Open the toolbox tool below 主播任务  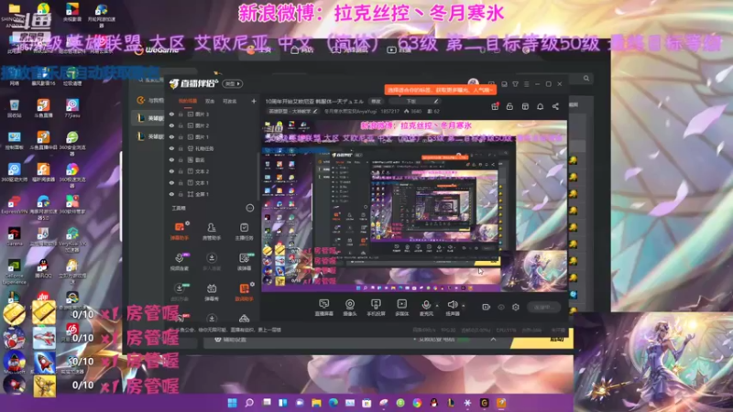[244, 262]
